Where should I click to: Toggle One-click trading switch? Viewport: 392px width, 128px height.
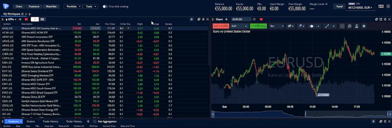click(105, 6)
